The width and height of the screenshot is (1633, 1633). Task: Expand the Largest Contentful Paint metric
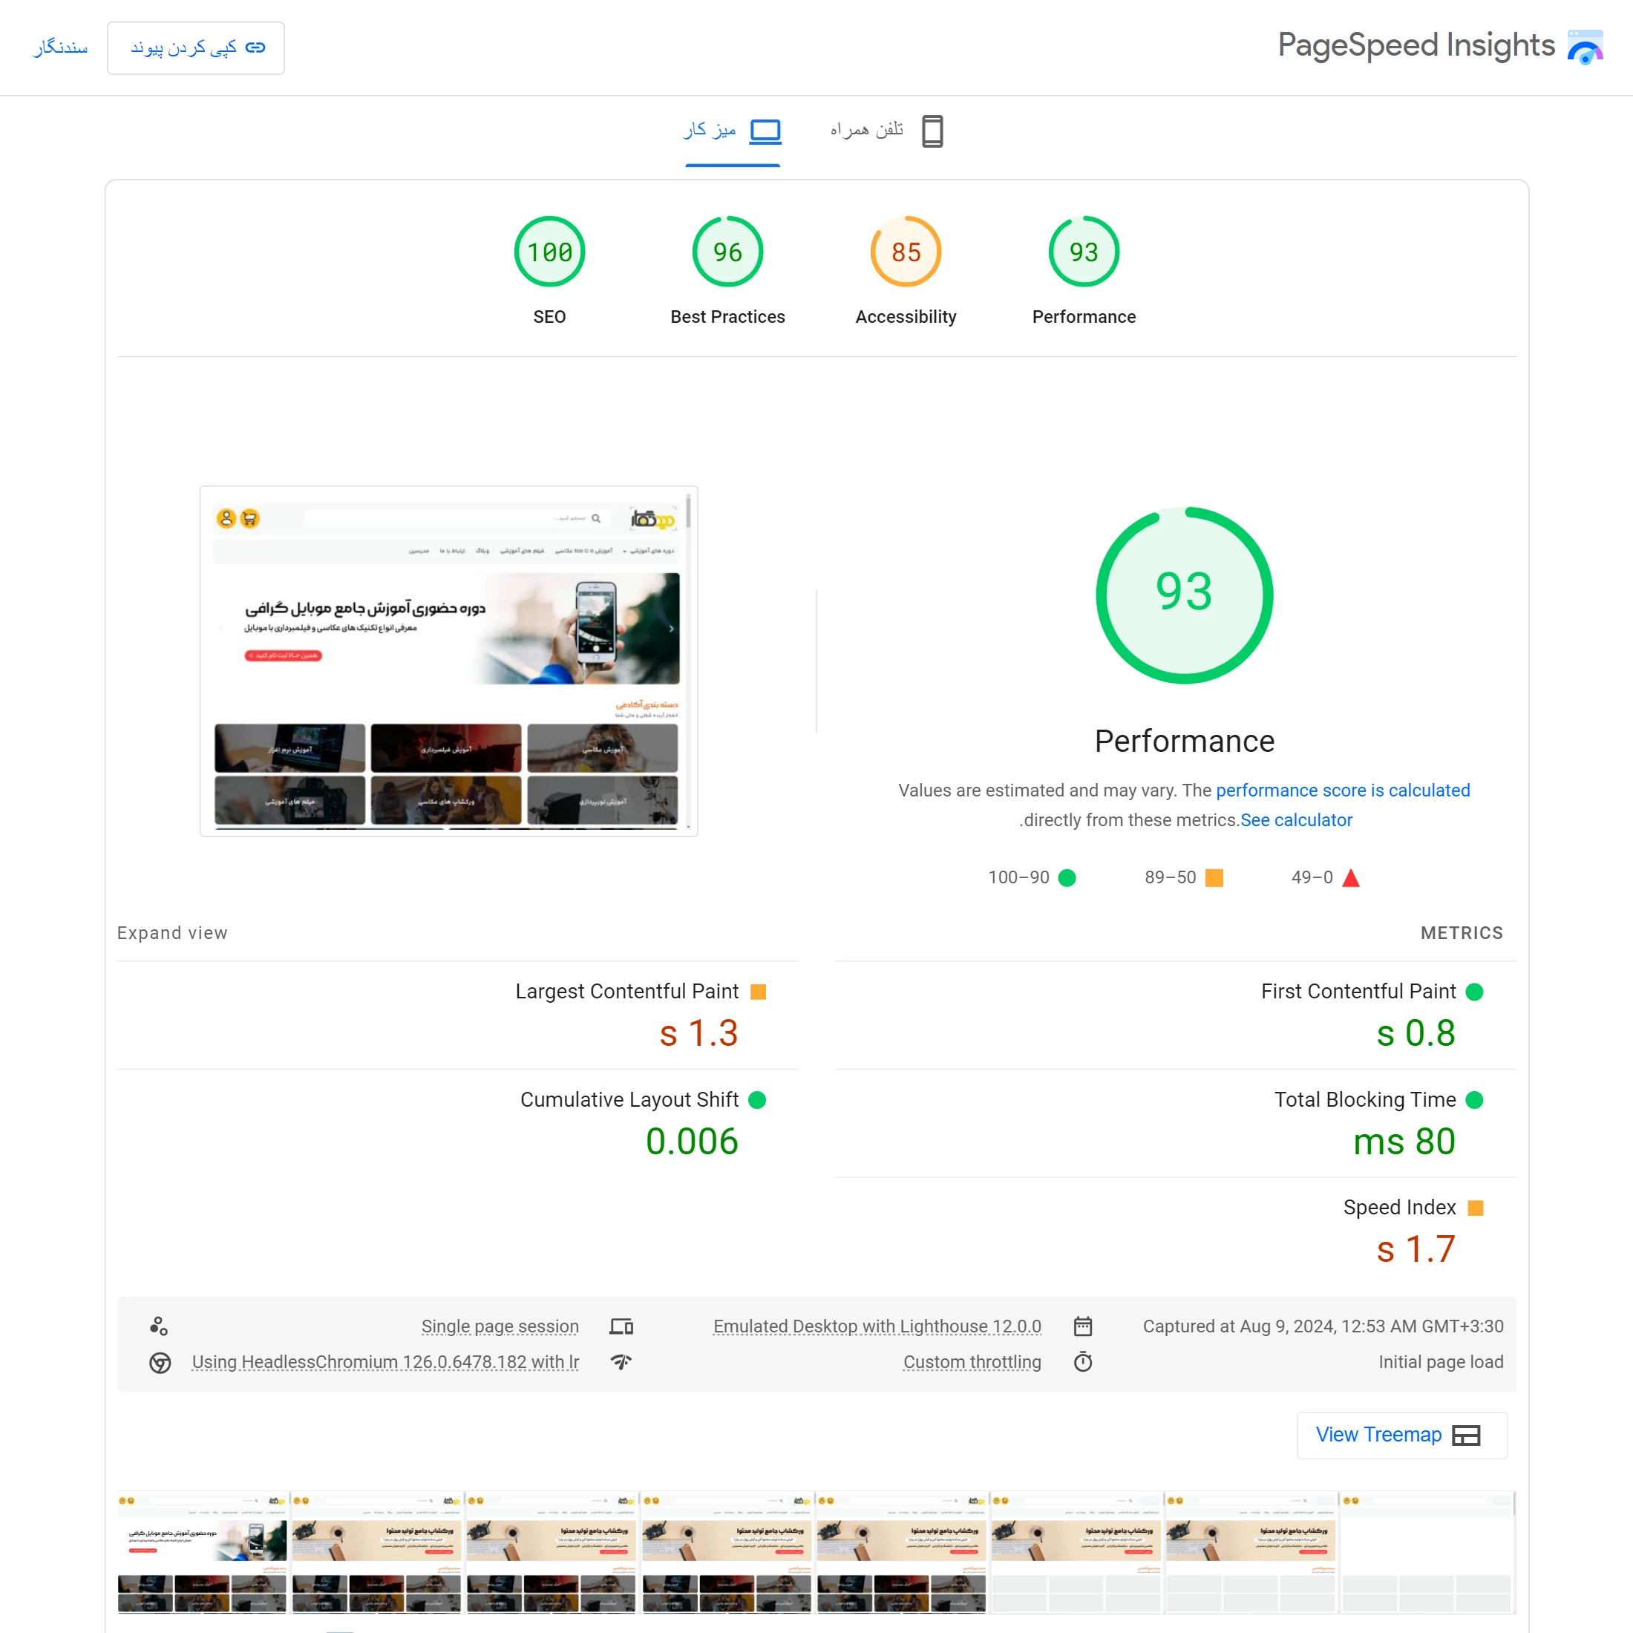click(x=626, y=992)
